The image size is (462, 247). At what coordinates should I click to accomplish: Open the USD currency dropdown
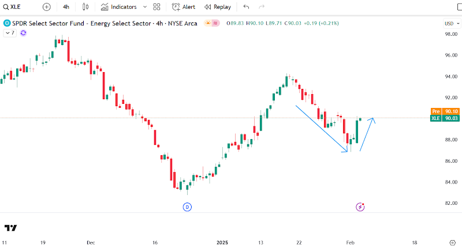(452, 24)
